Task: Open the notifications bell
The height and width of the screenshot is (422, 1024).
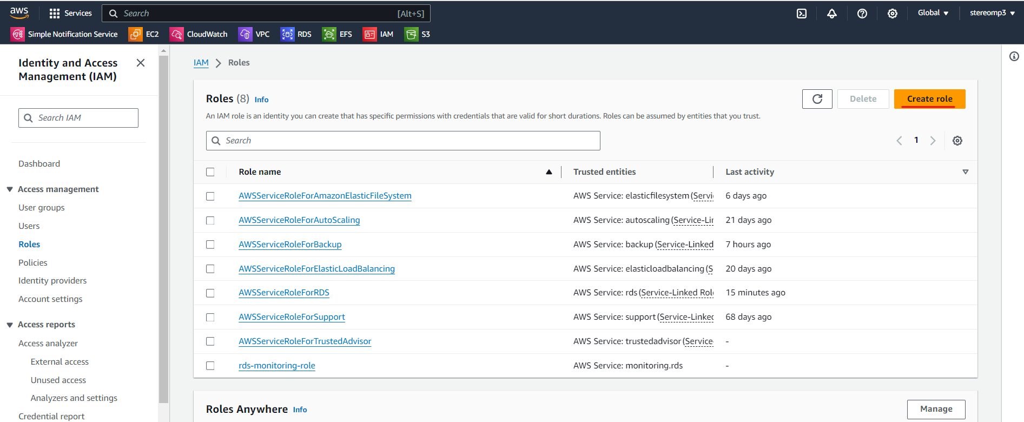Action: (x=832, y=14)
